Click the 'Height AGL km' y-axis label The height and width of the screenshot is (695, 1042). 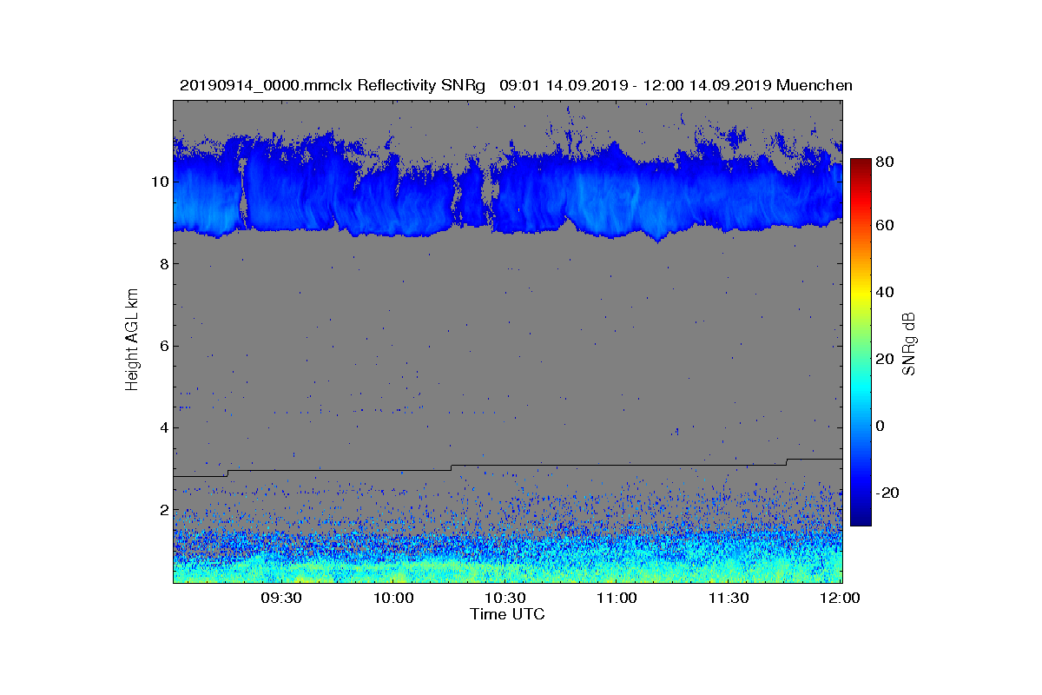(132, 340)
